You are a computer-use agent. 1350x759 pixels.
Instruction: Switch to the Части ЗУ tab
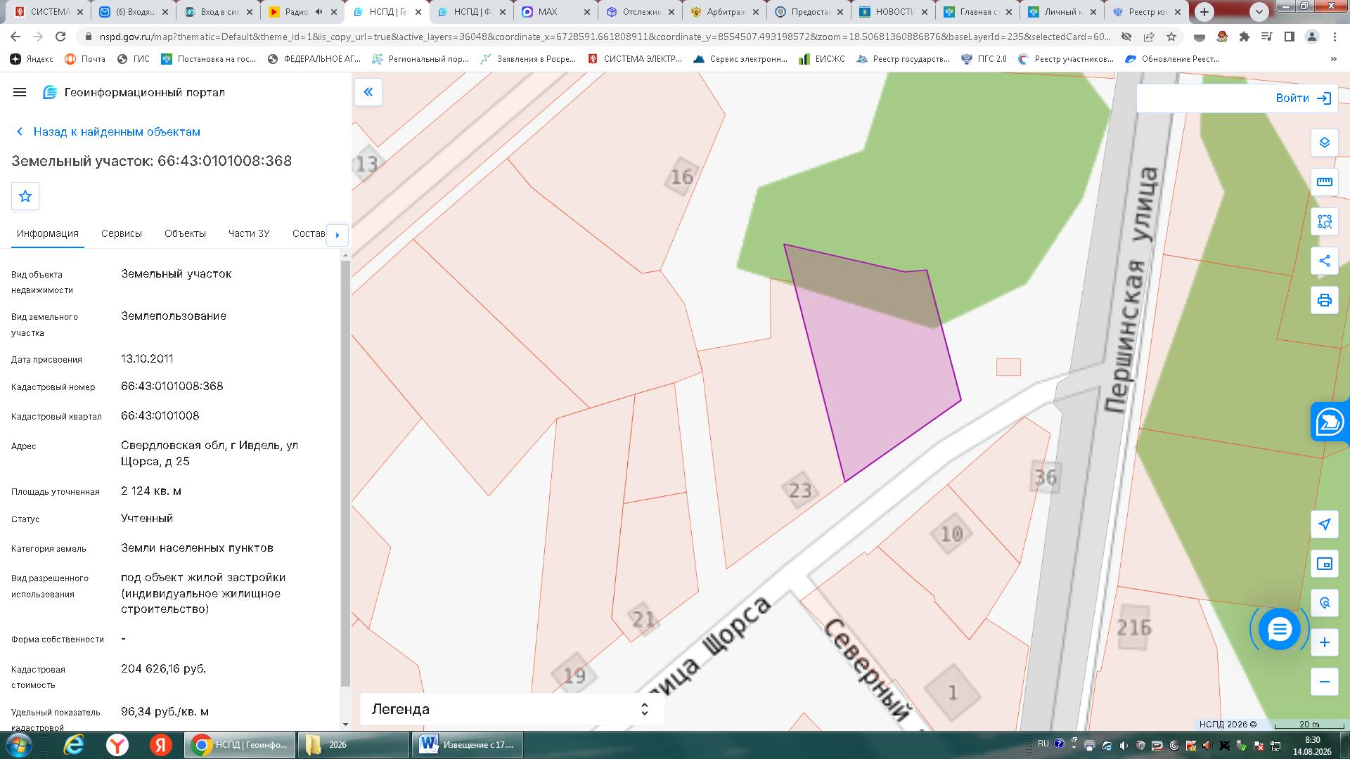[249, 233]
